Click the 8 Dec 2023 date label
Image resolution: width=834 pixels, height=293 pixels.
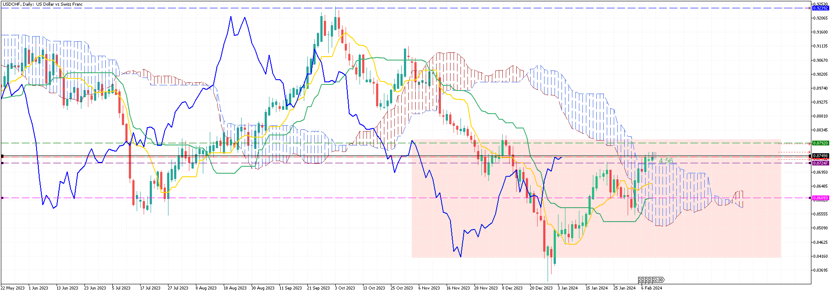coord(512,288)
